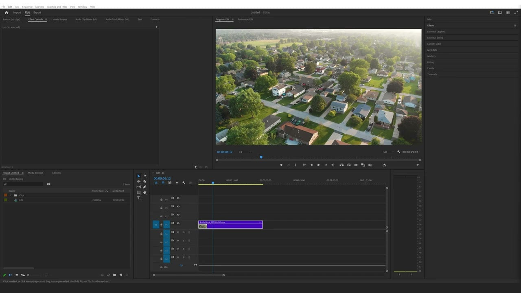The height and width of the screenshot is (293, 521).
Task: Open the Edit timeline panel menu
Action: pos(163,173)
